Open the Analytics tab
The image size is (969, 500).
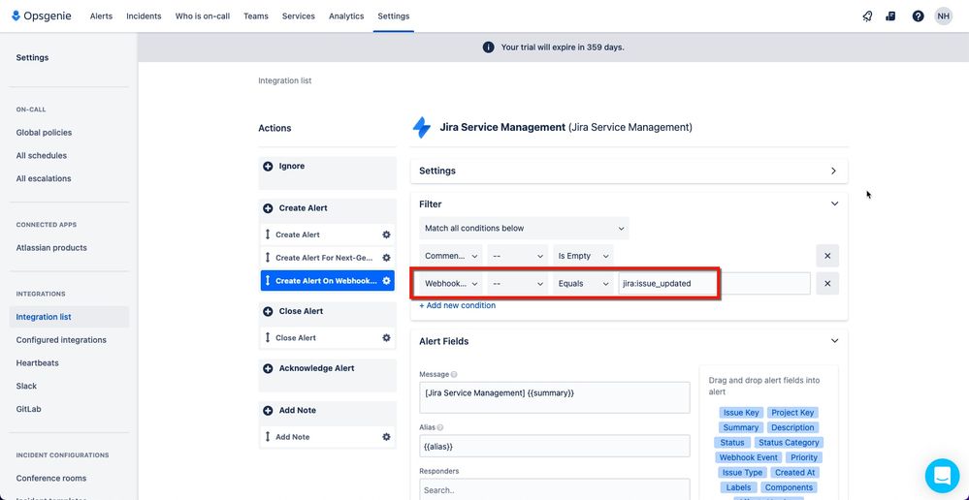pyautogui.click(x=346, y=16)
